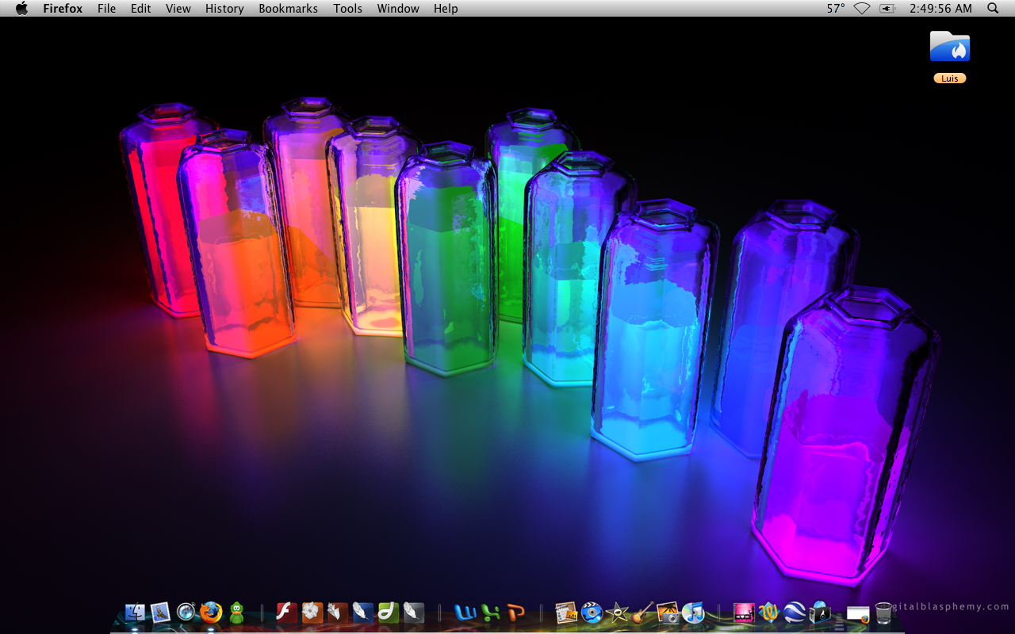Click the gray feather dock icon

point(413,613)
